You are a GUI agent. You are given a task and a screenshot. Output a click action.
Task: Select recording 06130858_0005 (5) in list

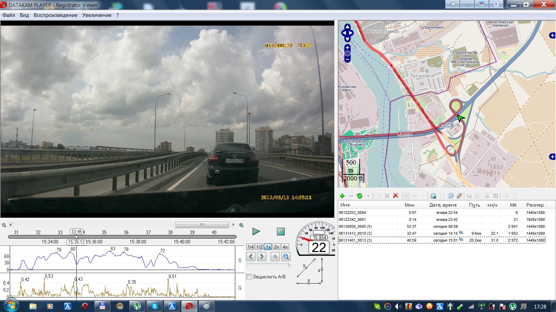click(x=355, y=226)
